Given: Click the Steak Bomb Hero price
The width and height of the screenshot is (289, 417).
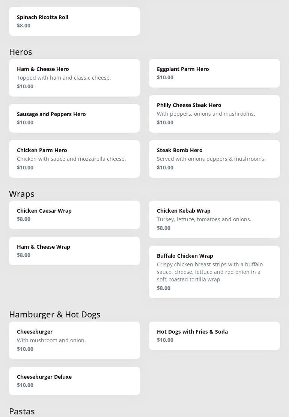Looking at the screenshot, I should coord(165,168).
